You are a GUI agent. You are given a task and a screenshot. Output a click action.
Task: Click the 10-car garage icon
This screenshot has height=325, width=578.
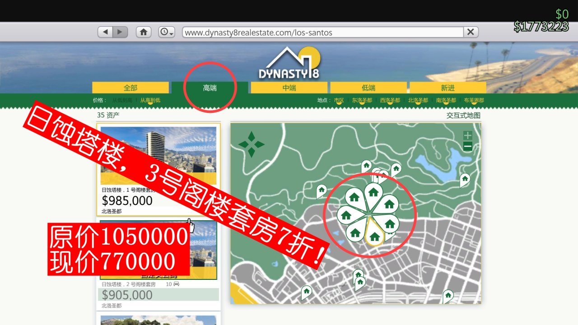click(x=176, y=284)
